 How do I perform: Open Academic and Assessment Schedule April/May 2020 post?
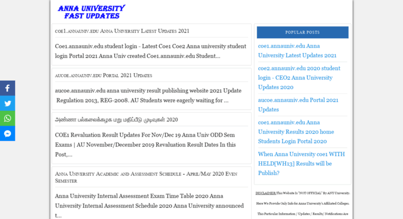tap(146, 177)
